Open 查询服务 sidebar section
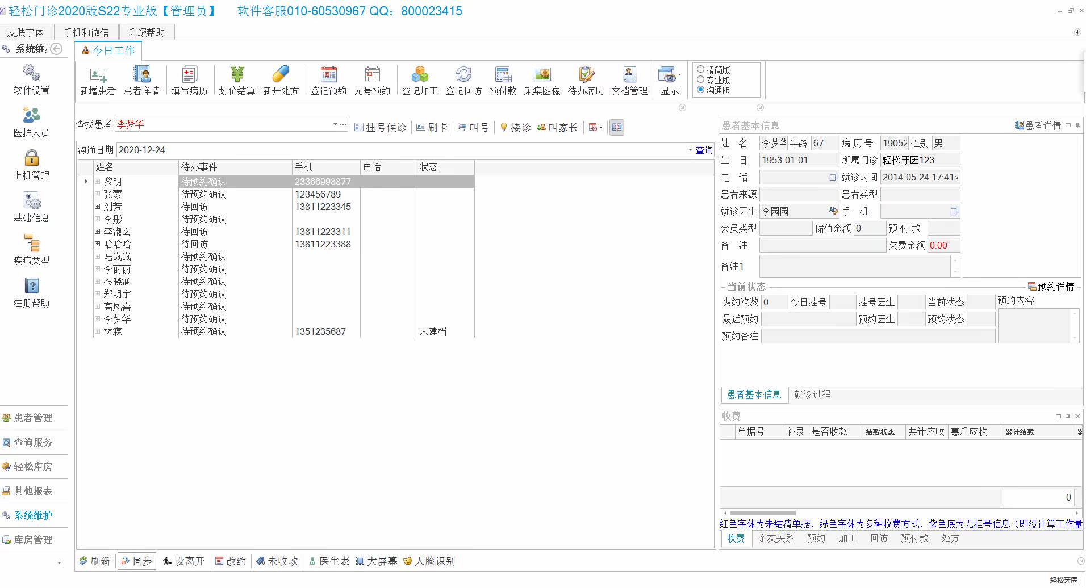This screenshot has width=1086, height=588. tap(34, 442)
